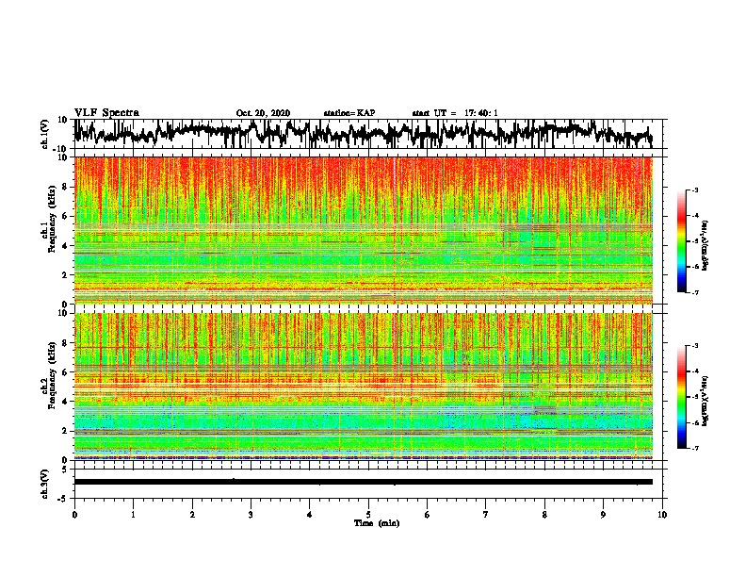
Task: Click the 'station=KAP' label
Action: click(x=349, y=113)
